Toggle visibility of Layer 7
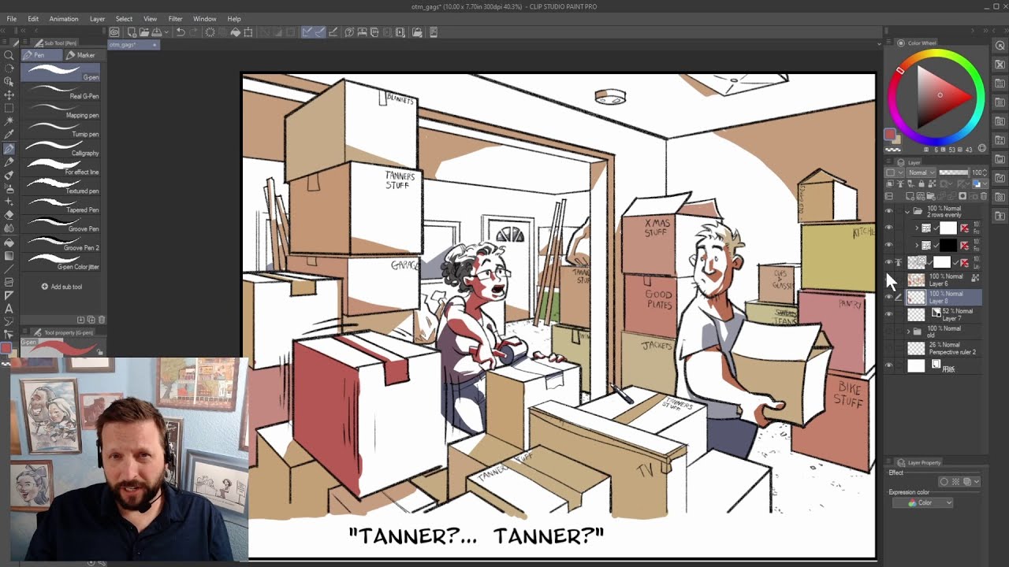 pos(889,314)
